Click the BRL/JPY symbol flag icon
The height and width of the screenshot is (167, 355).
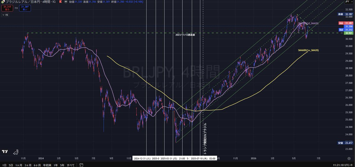point(3,2)
